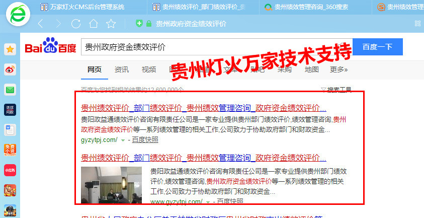424x218 pixels.
Task: Open second result title 贵州绩效评价 link
Action: pos(204,158)
